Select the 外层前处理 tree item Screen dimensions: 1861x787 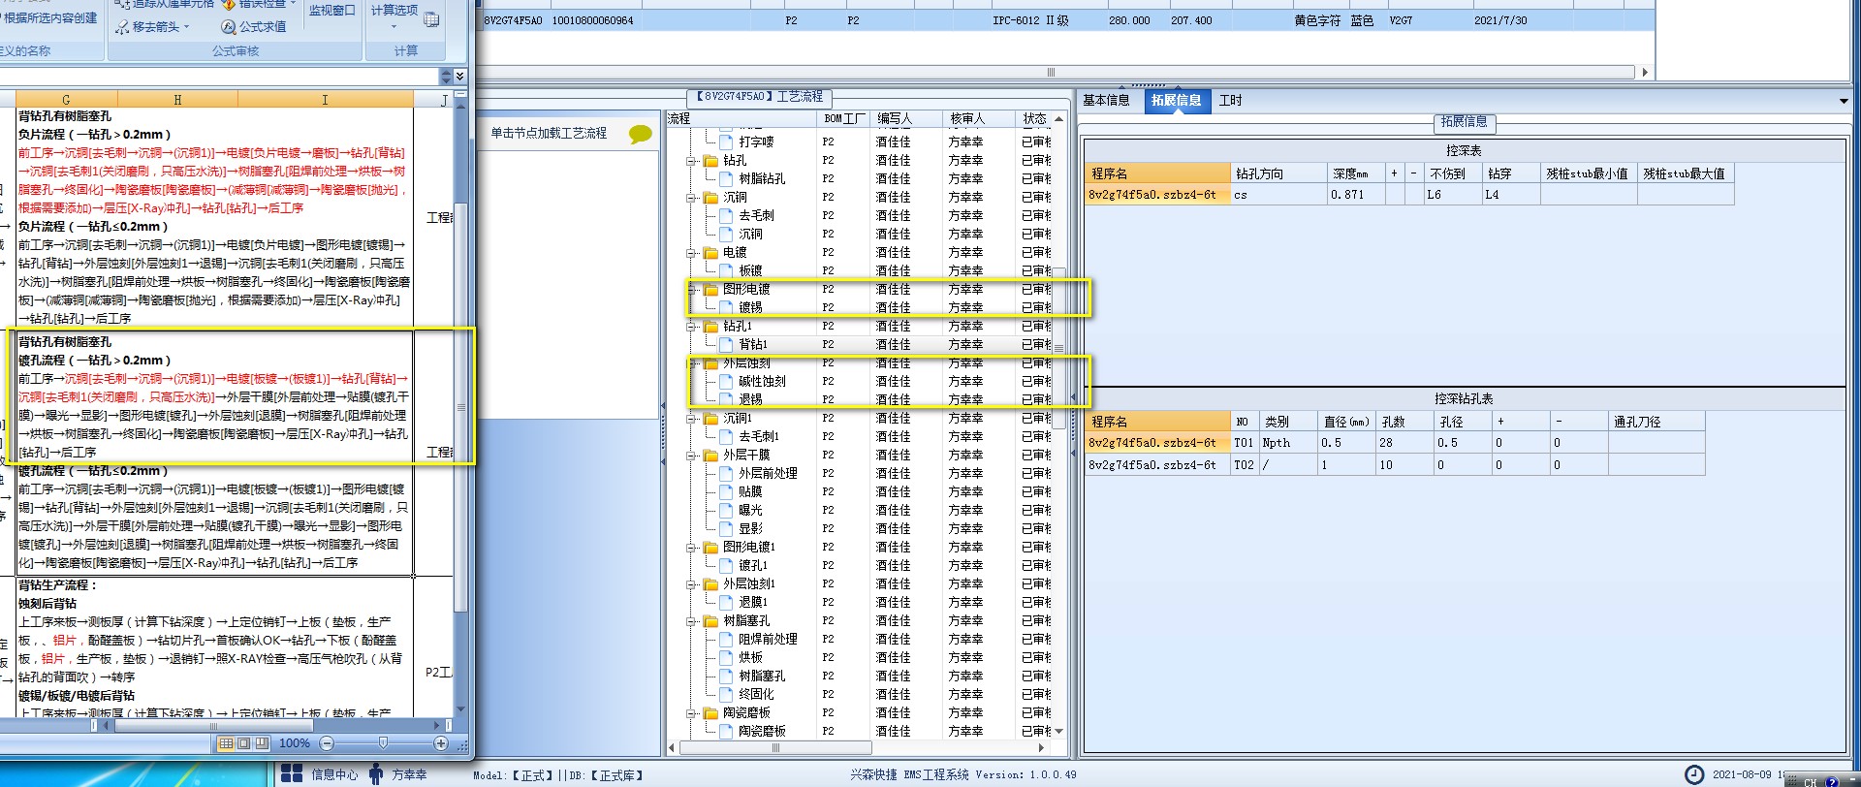click(x=768, y=474)
